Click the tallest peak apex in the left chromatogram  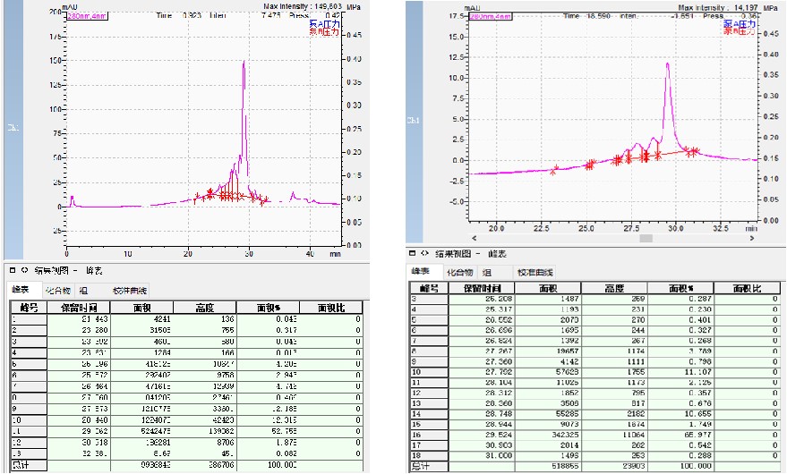tap(243, 62)
